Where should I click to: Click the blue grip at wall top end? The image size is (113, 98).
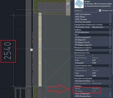tap(40, 8)
